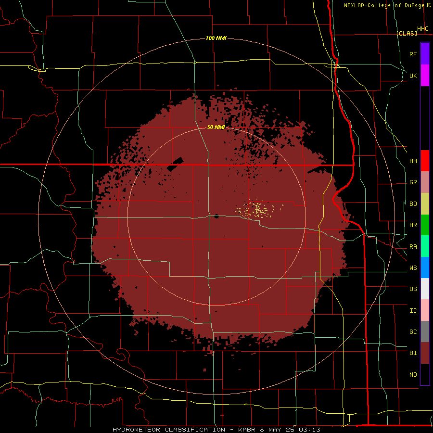Click the 50 NMI range ring label
This screenshot has height=433, width=433.
coord(216,127)
